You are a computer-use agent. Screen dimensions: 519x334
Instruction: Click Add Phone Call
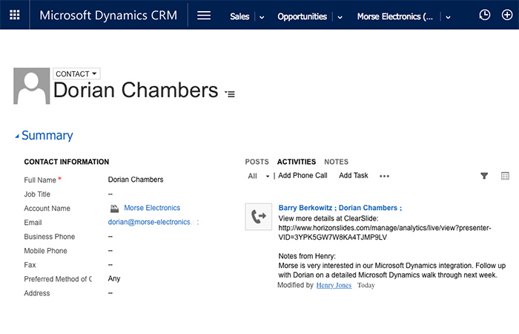coord(303,176)
